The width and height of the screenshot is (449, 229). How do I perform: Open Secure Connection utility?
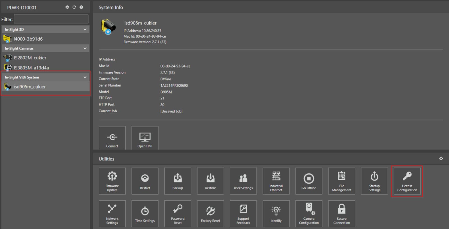pos(342,214)
